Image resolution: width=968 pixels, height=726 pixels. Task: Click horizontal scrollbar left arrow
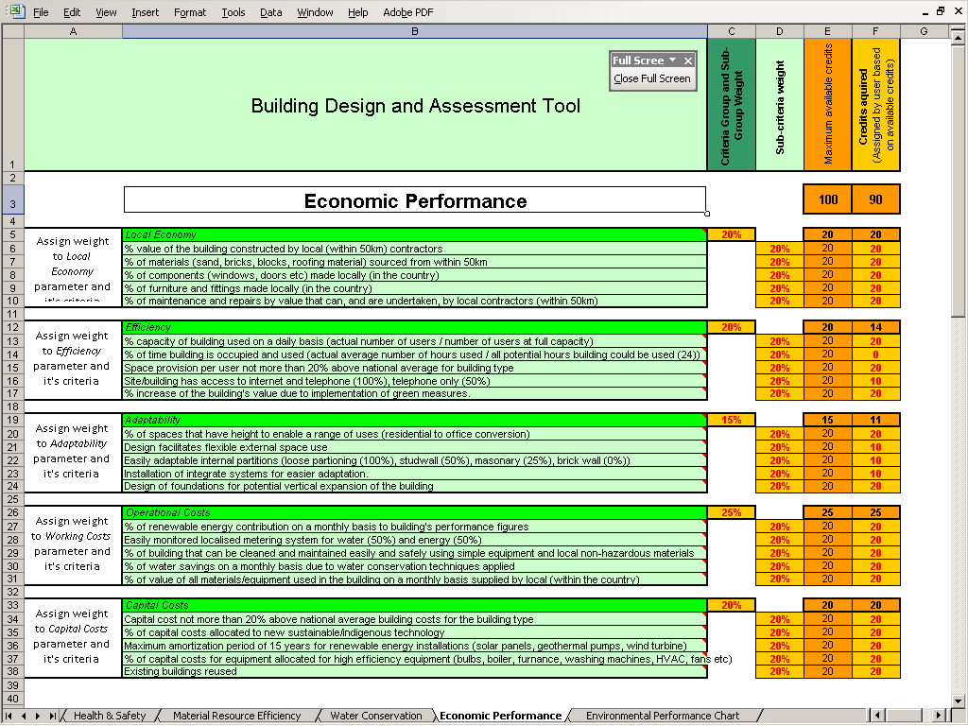pos(876,716)
